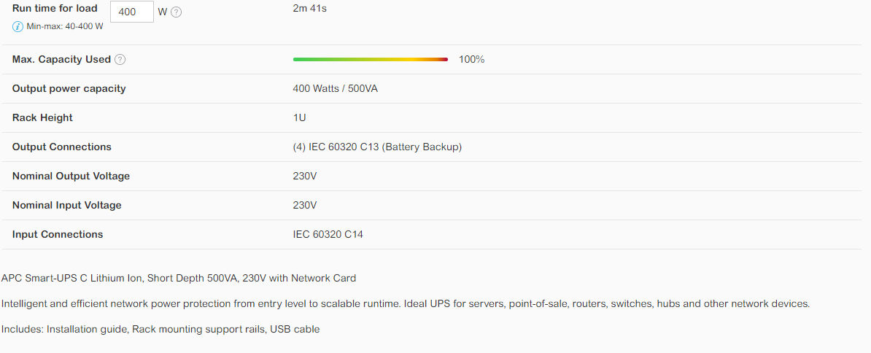Select the IEC 60320 C13 Battery Backup value
Screen dimensions: 871x353
(377, 147)
